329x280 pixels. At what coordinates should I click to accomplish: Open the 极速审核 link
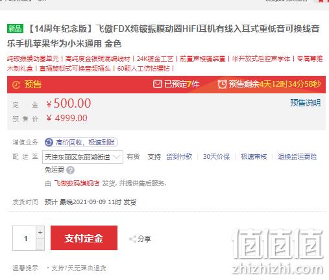254,156
